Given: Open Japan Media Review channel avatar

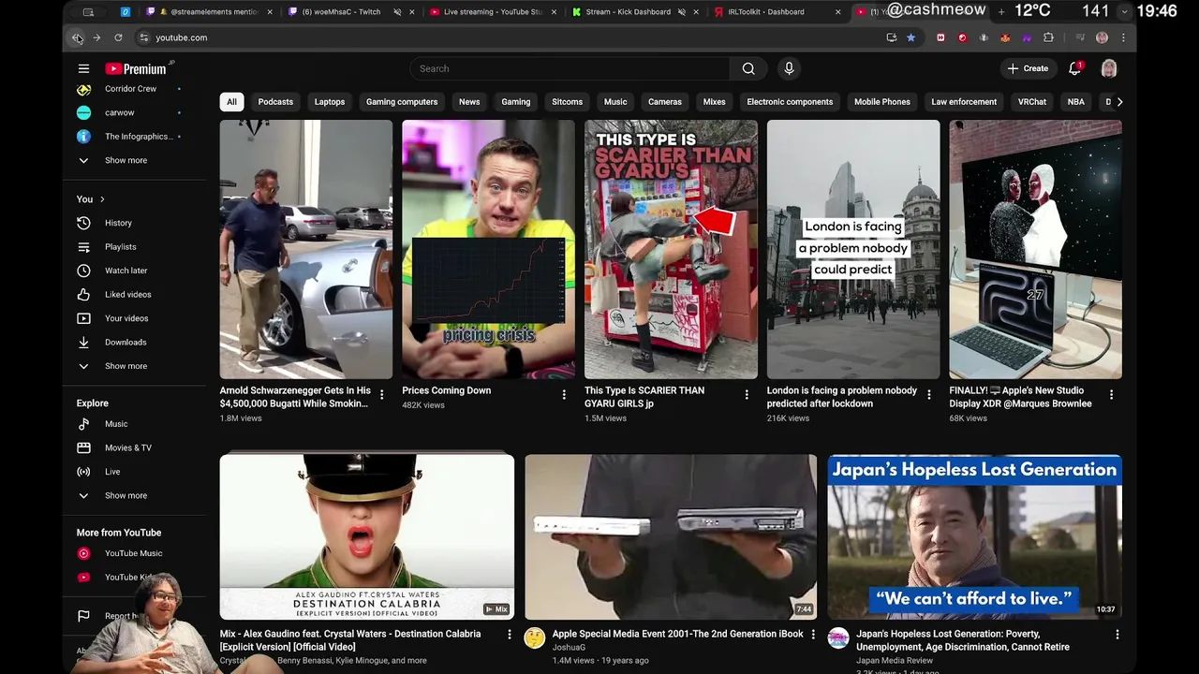Looking at the screenshot, I should click(838, 638).
